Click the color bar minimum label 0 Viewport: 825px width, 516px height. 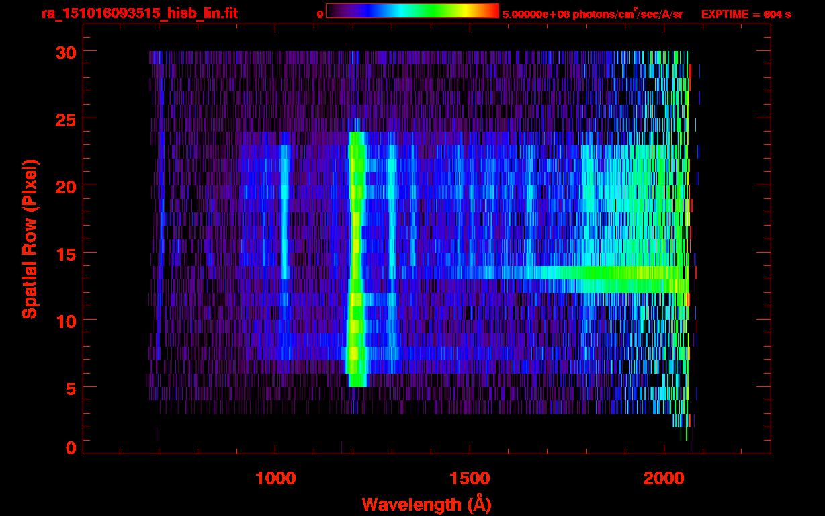(x=320, y=14)
